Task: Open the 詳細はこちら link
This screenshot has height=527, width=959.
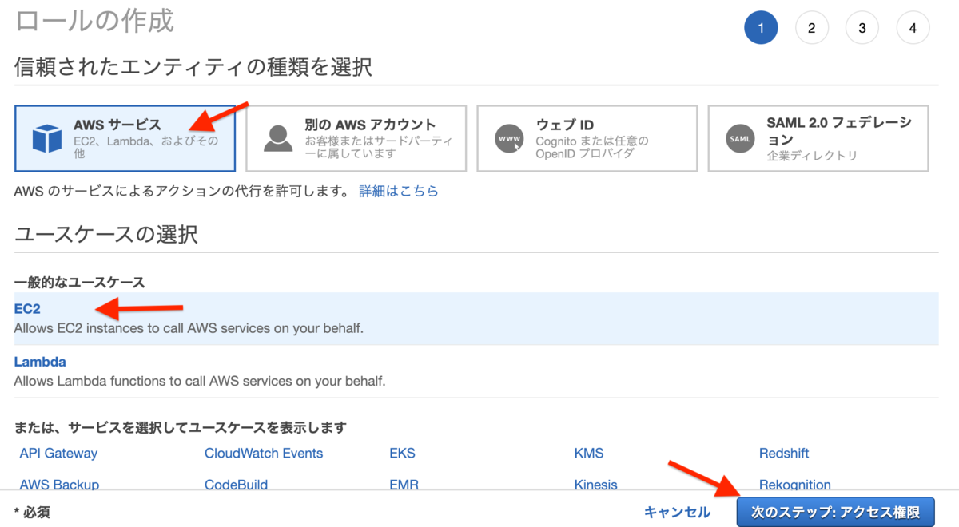Action: tap(399, 192)
